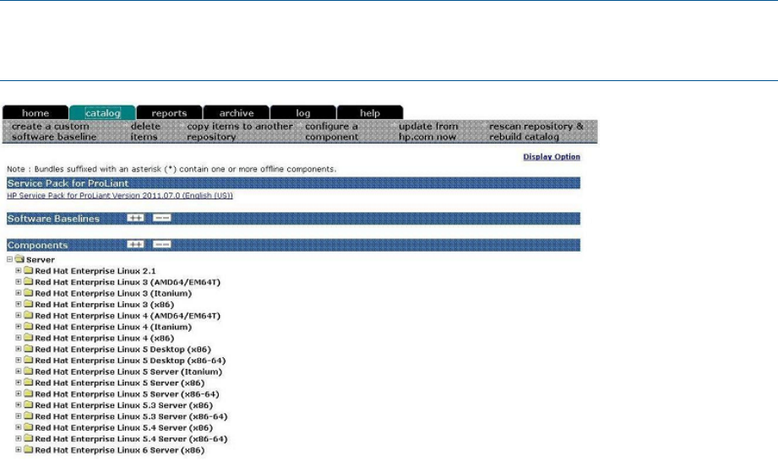The image size is (778, 467).
Task: Click folder icon for Linux 5.4 Server (x86-64)
Action: 28,439
